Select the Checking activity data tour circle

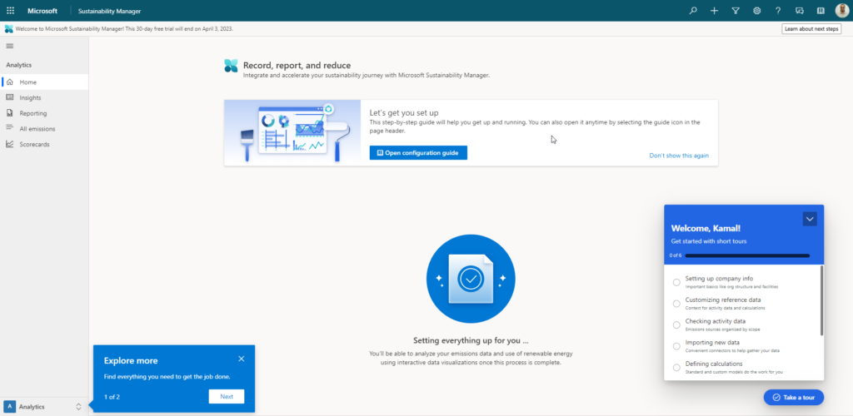pos(676,324)
